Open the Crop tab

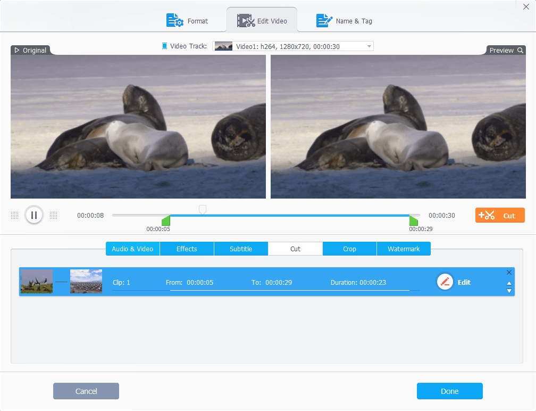349,249
